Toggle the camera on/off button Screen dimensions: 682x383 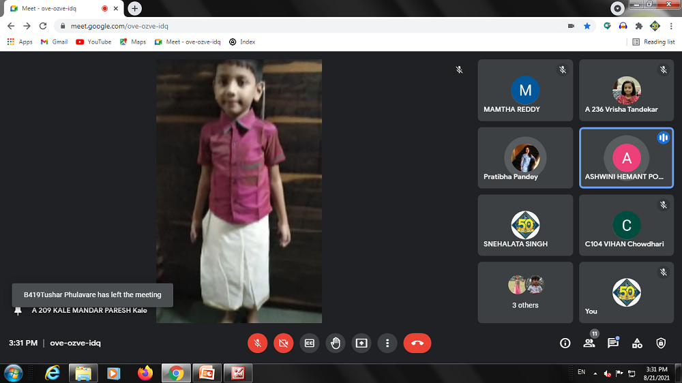pos(283,343)
